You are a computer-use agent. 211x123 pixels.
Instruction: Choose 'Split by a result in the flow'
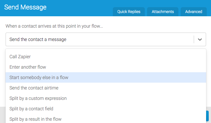click(106, 119)
